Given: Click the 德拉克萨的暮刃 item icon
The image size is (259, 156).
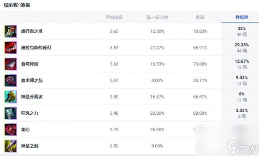Looking at the screenshot, I should coord(10,48).
